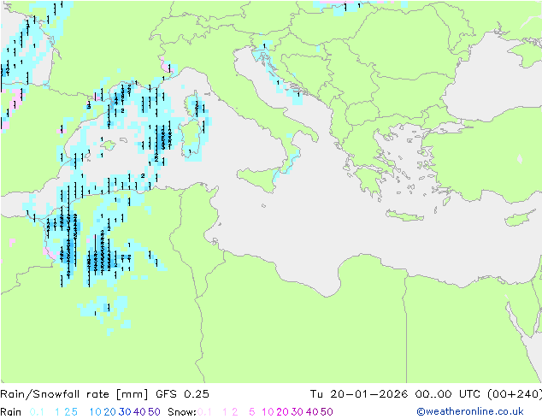The image size is (542, 419).
Task: Click the rain legend value 10
Action: [95, 412]
